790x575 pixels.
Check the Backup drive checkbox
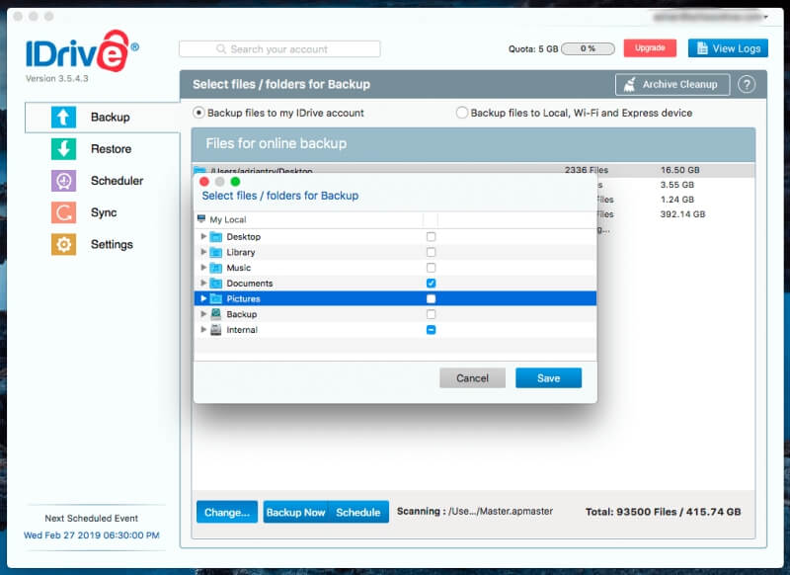[x=431, y=314]
